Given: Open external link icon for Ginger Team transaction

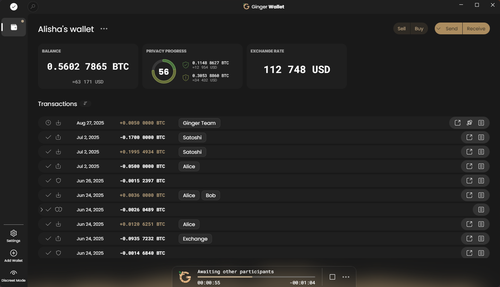Looking at the screenshot, I should [x=458, y=123].
